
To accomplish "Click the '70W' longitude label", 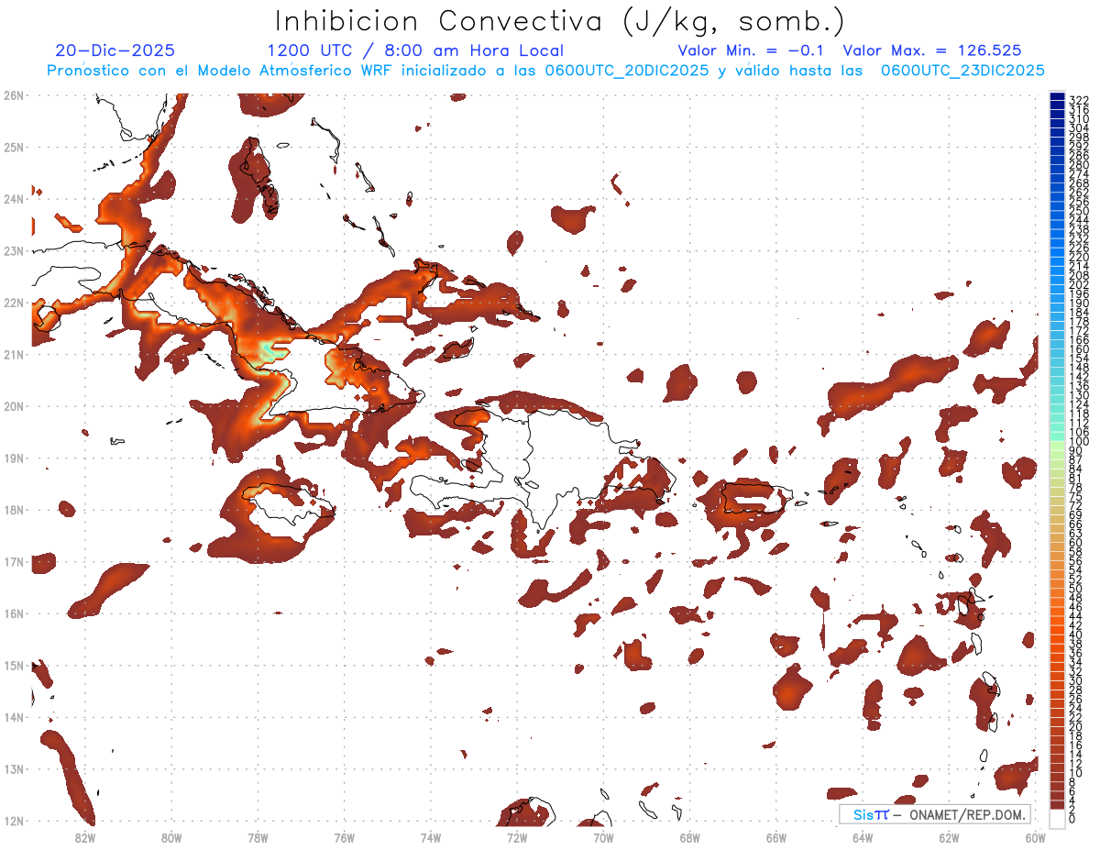I will coord(603,837).
